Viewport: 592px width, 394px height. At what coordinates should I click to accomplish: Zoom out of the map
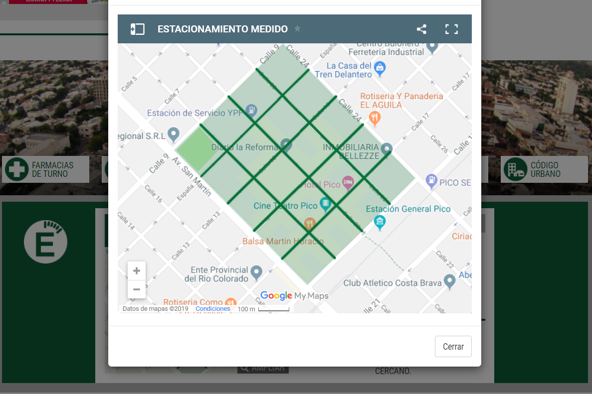(x=137, y=289)
